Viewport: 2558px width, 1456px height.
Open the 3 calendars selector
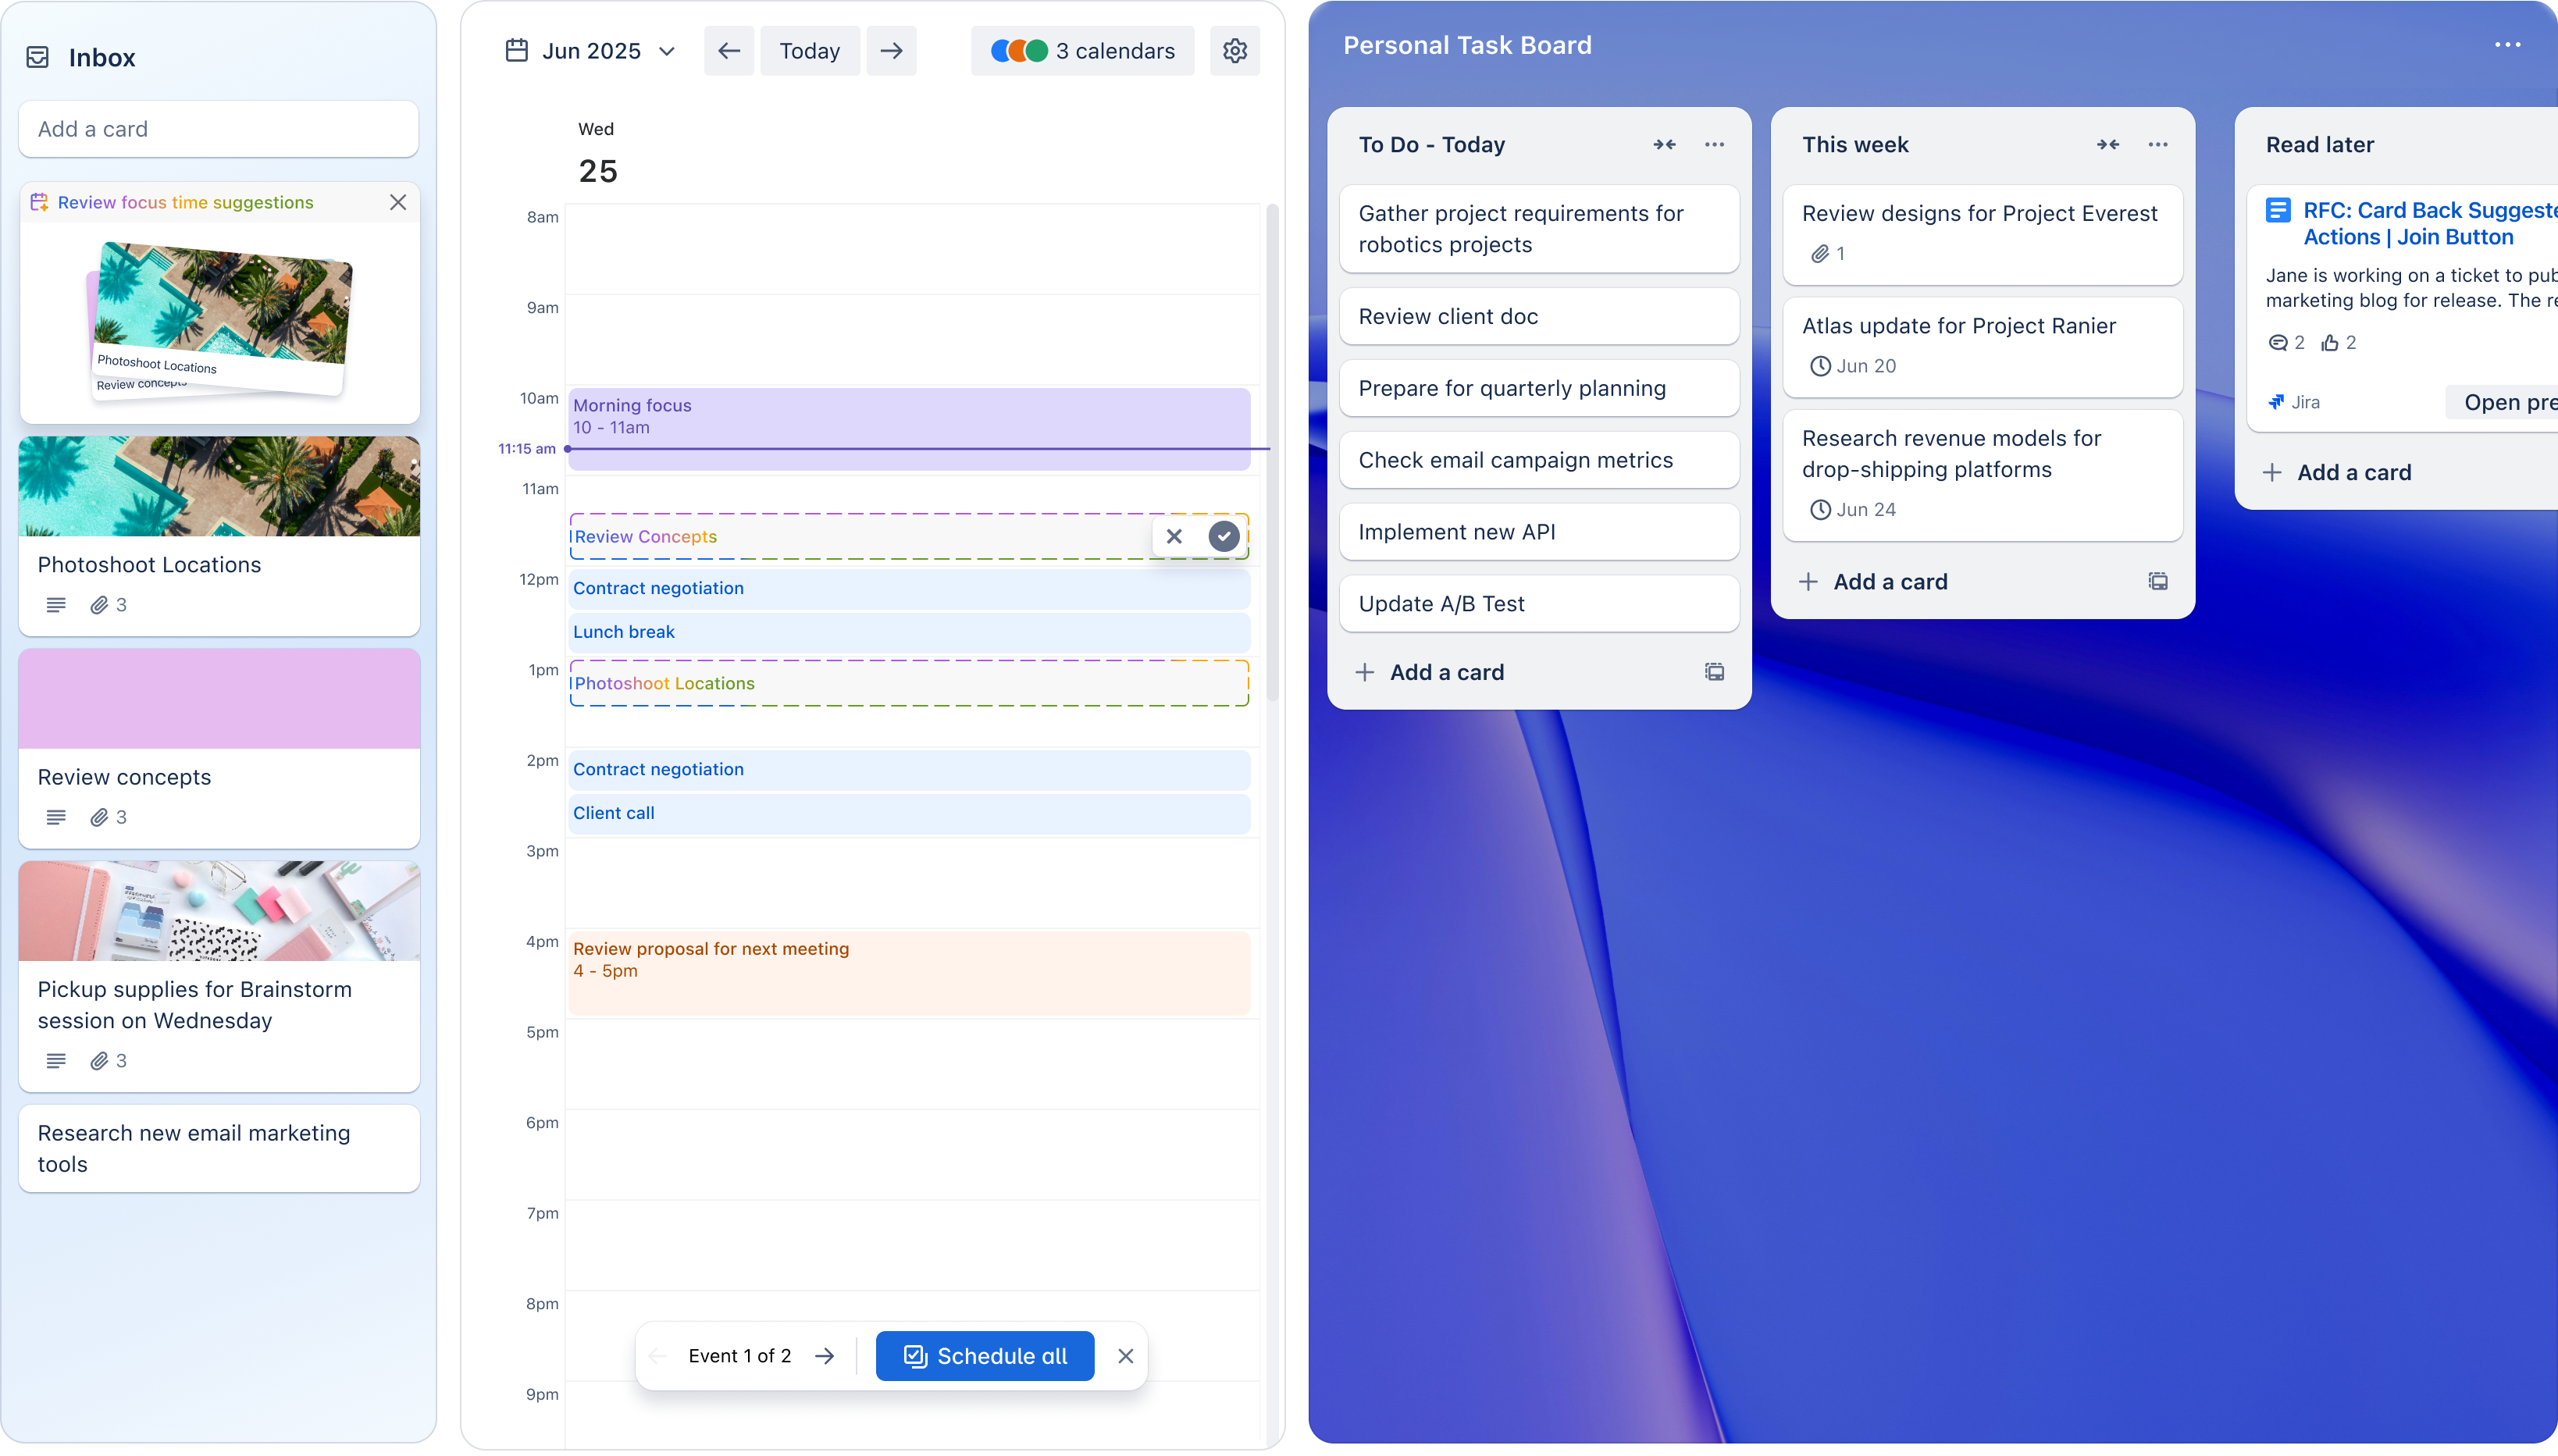[1082, 51]
